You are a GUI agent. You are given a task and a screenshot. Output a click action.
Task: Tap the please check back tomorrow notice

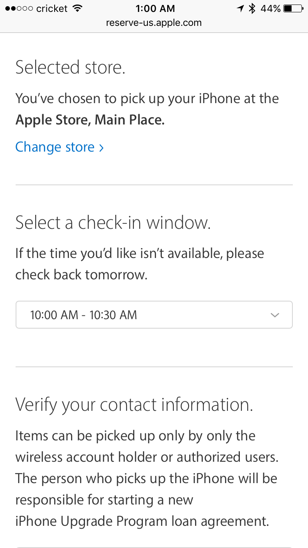click(140, 264)
